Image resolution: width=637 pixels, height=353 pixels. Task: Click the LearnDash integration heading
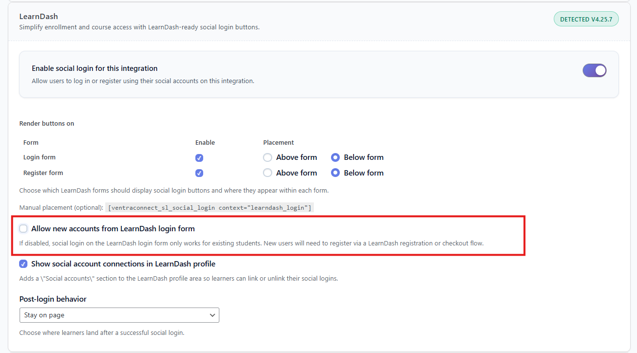38,16
